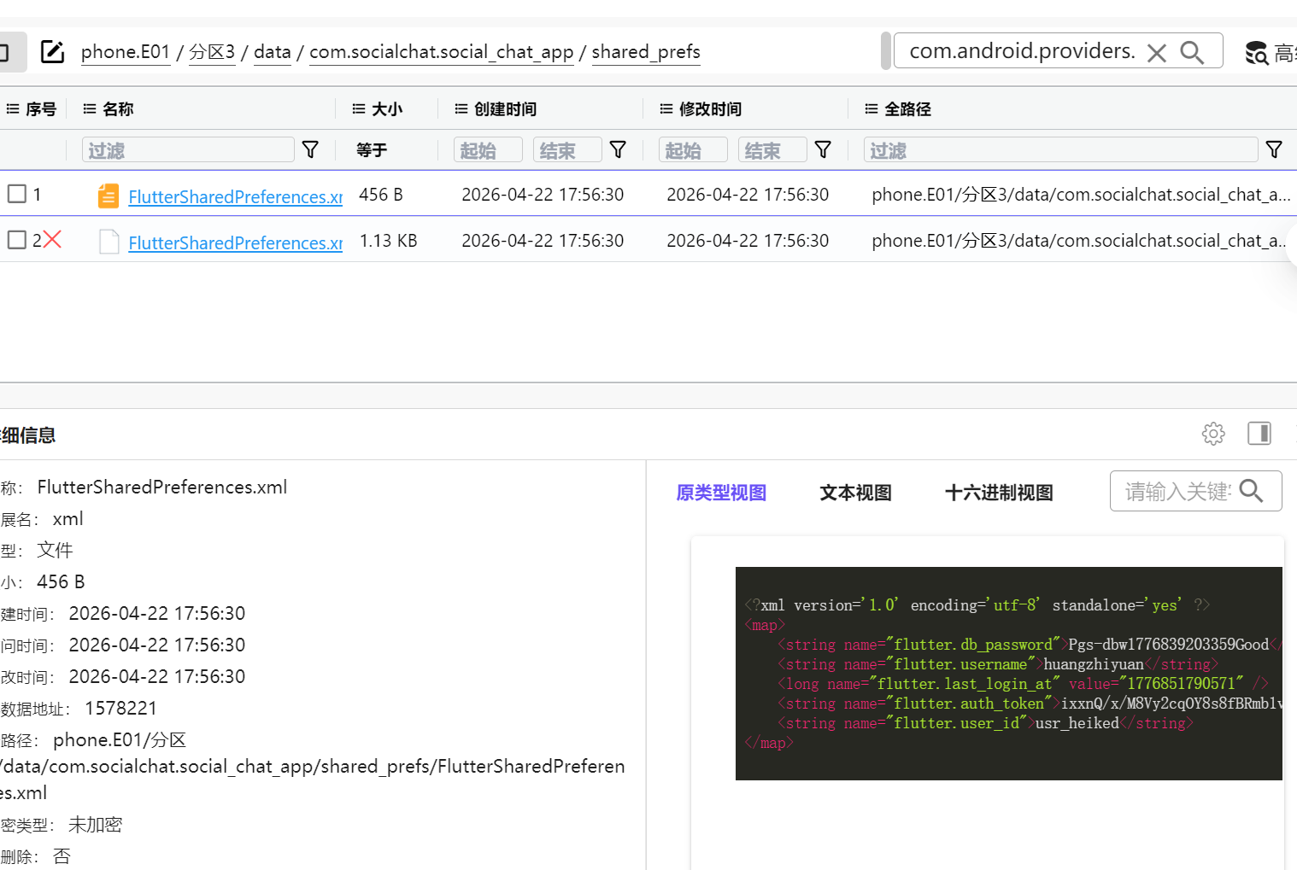This screenshot has height=870, width=1297.
Task: Switch to 原类型视图 tab
Action: tap(721, 493)
